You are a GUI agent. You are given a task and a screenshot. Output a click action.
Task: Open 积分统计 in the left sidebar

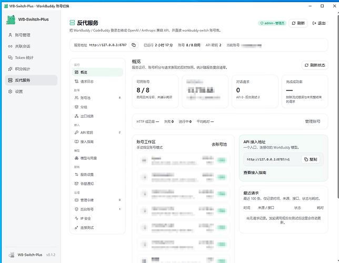tap(31, 69)
